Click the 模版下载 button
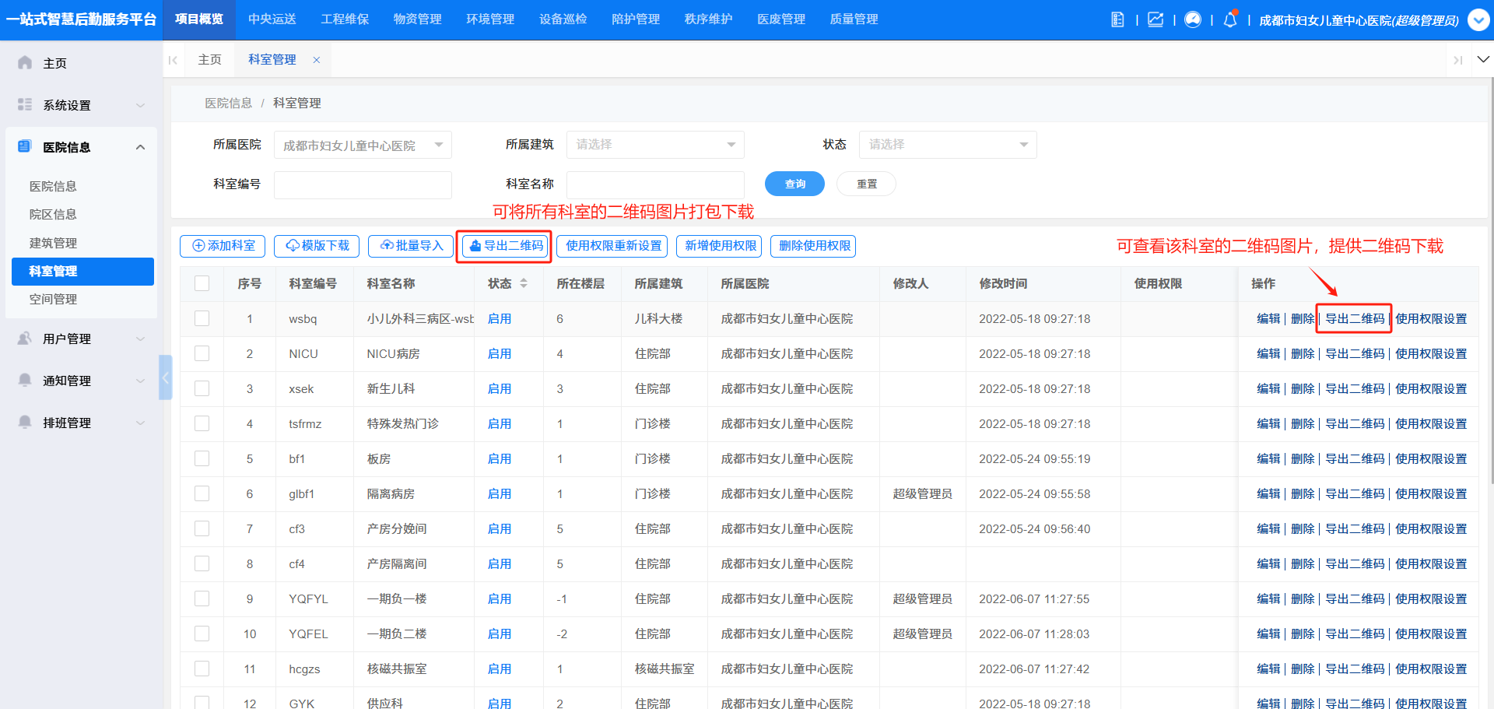This screenshot has height=709, width=1494. click(x=317, y=246)
